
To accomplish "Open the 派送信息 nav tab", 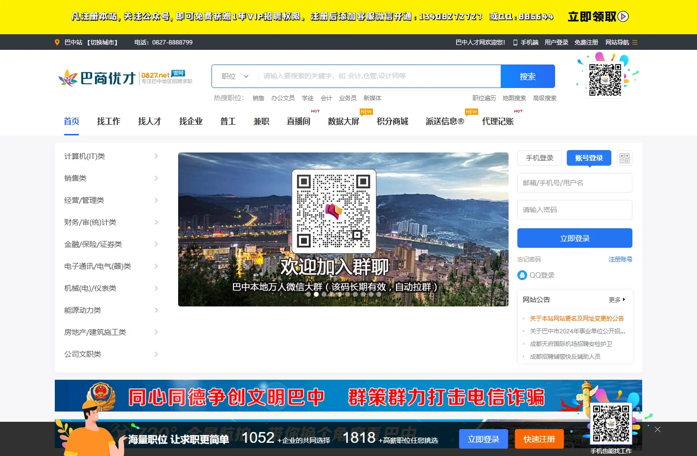I will coord(445,121).
